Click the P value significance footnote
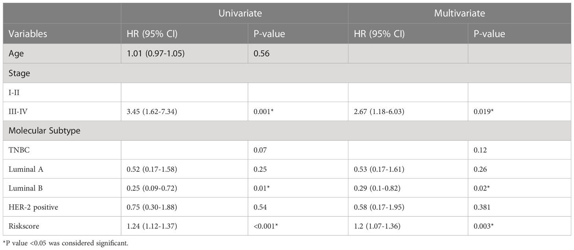The height and width of the screenshot is (250, 574). click(65, 244)
